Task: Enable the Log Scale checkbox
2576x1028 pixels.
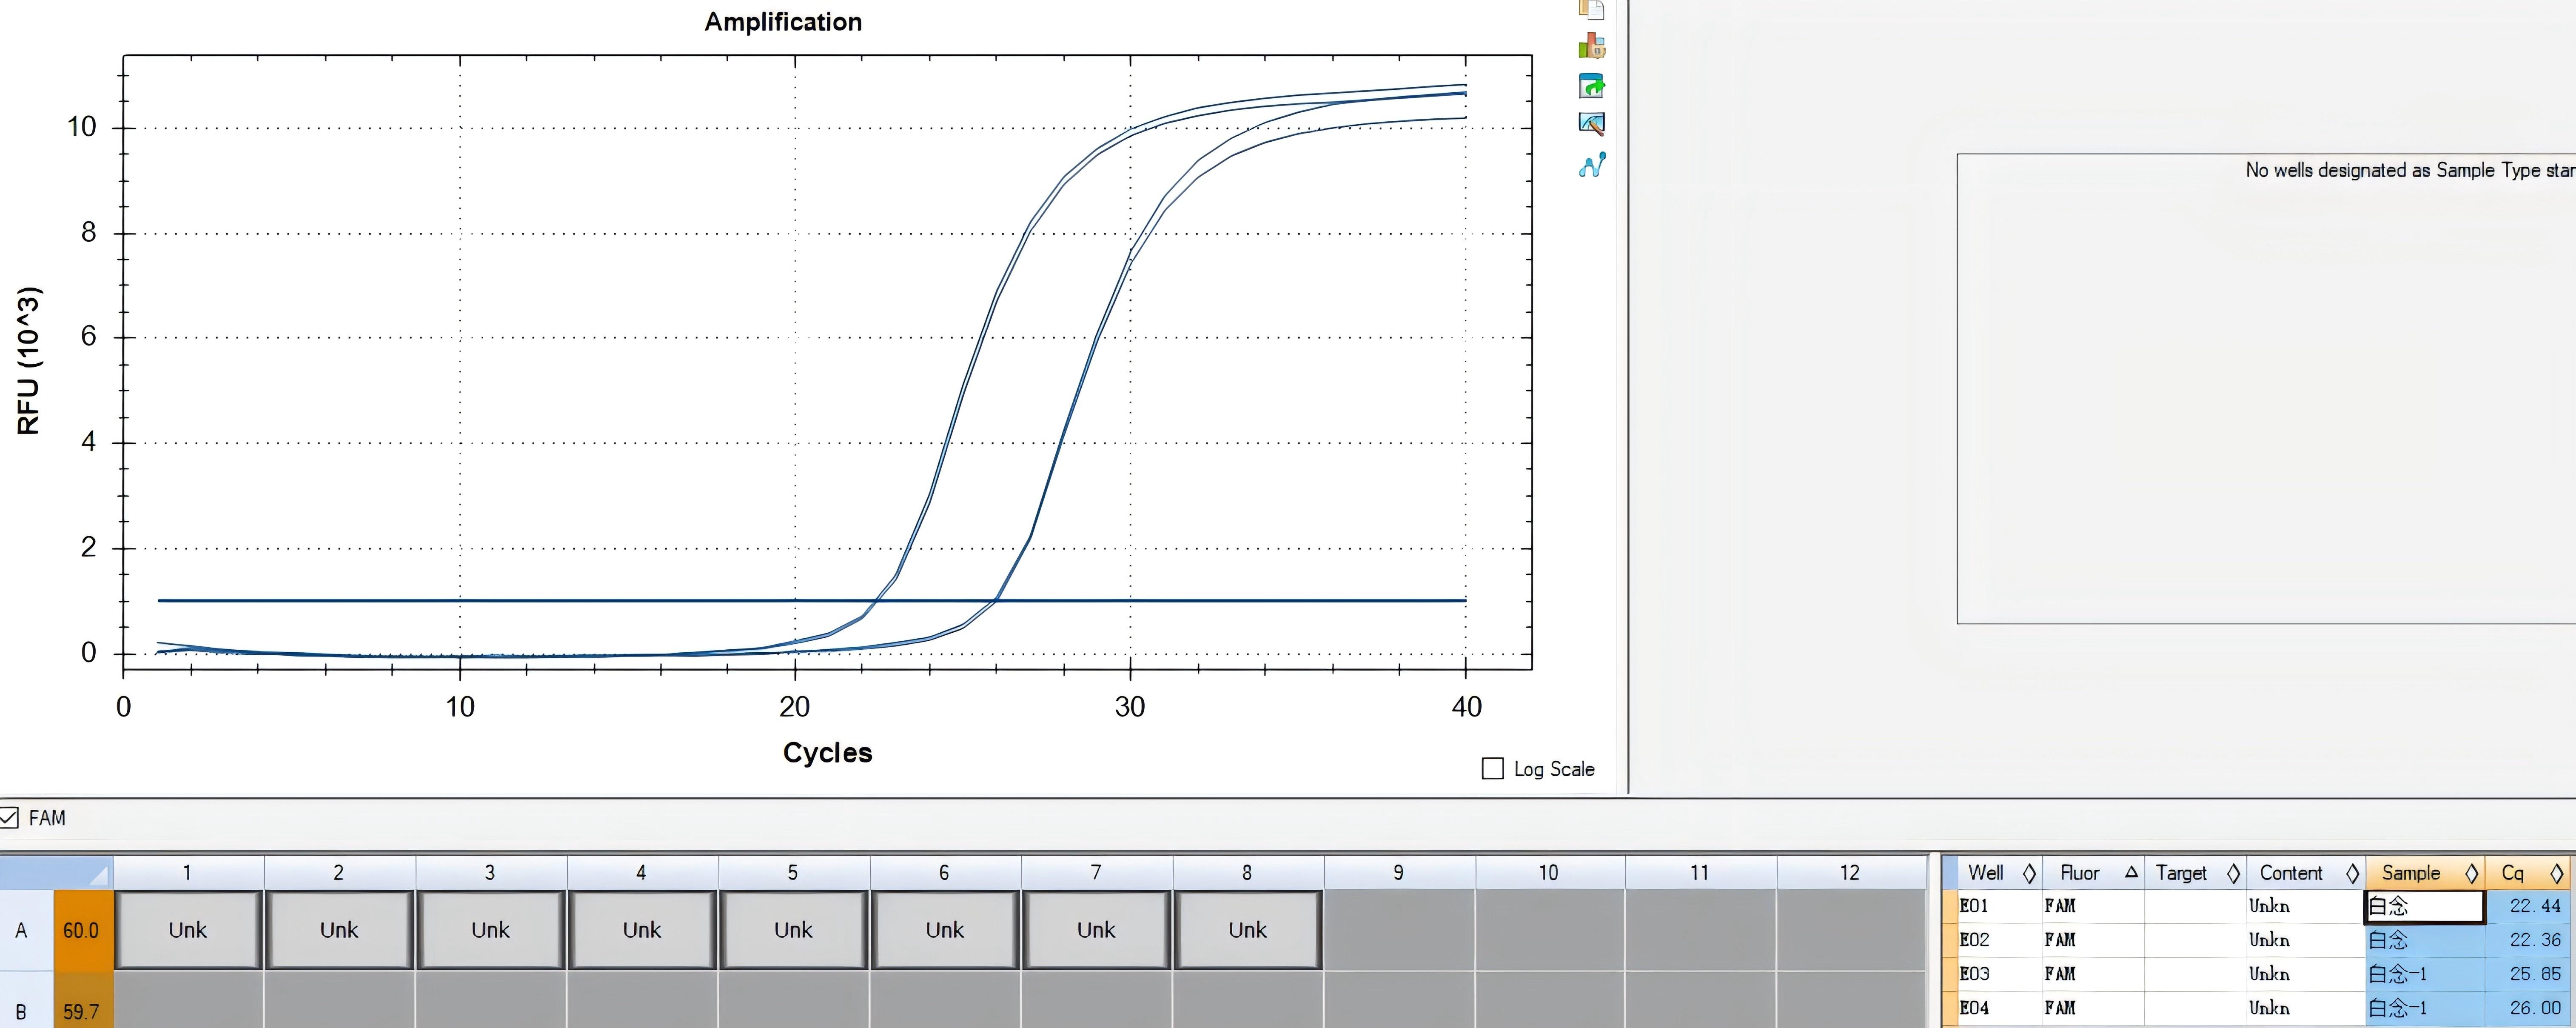Action: [x=1492, y=768]
